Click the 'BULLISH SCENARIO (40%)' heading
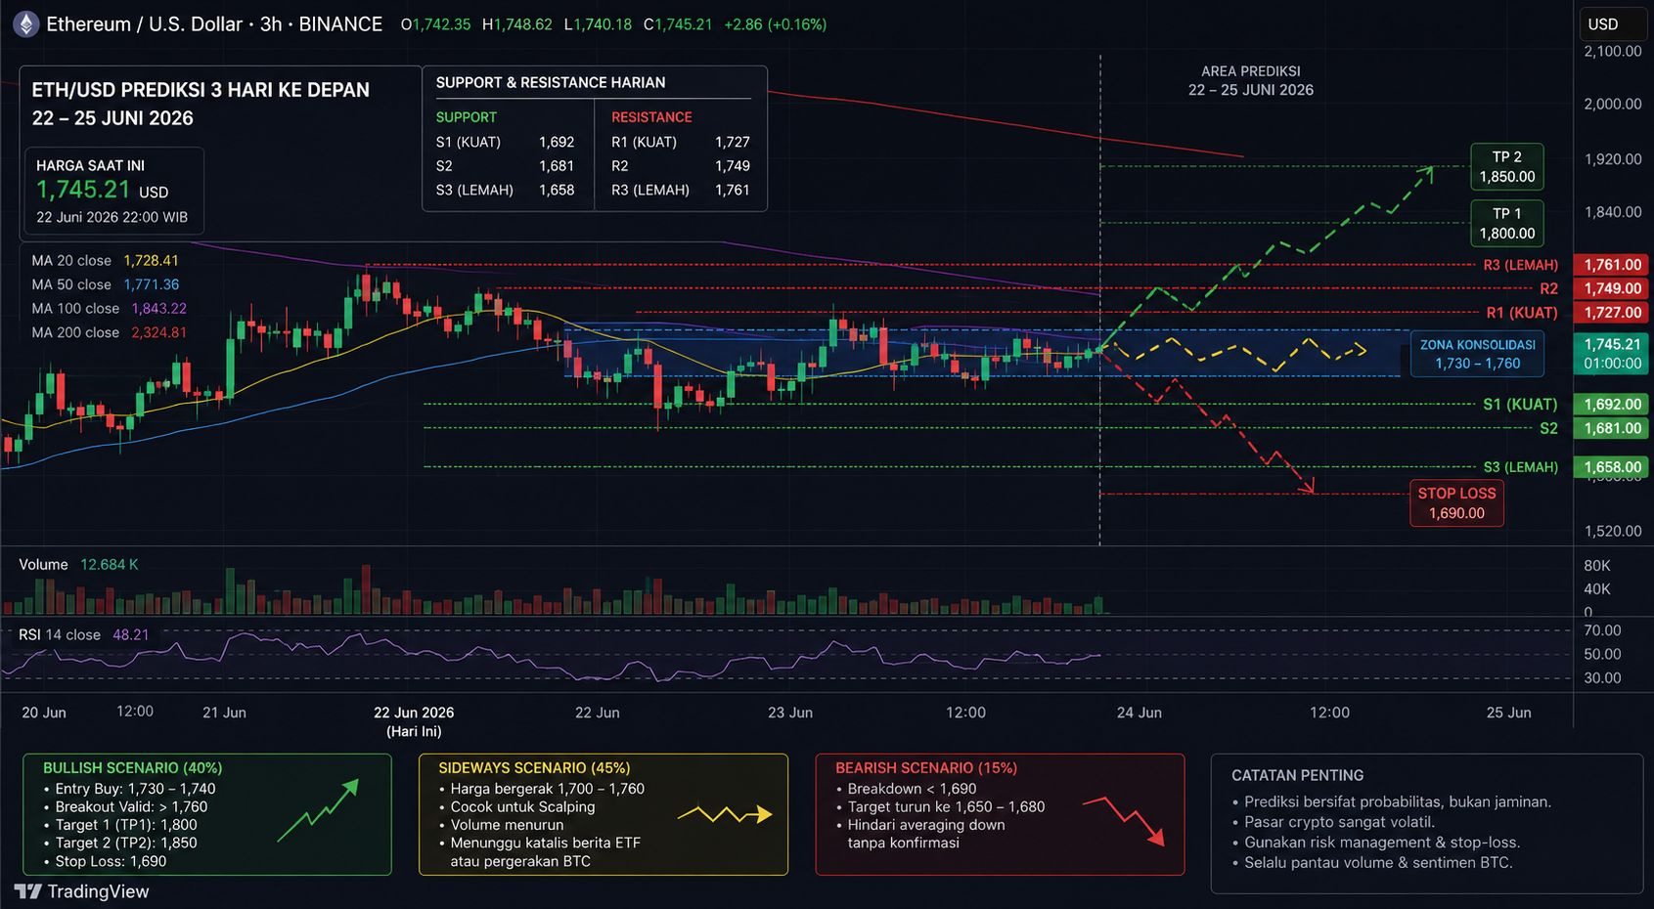 (133, 768)
